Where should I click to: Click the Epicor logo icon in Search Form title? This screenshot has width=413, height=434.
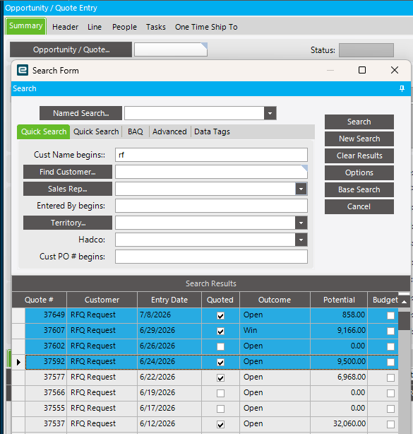click(x=23, y=70)
